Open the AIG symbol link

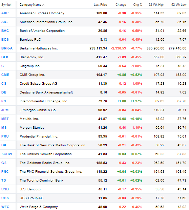click(x=4, y=22)
